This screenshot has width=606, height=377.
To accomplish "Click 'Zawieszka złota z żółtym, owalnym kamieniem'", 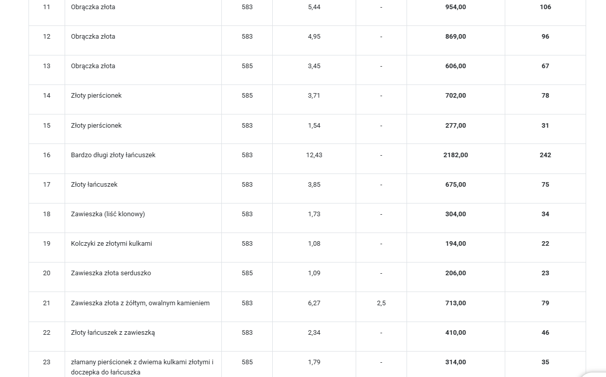I will click(140, 303).
